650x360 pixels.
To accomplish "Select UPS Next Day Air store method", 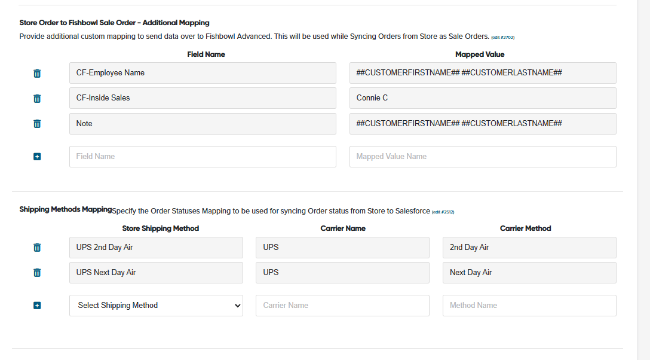I will coord(156,273).
